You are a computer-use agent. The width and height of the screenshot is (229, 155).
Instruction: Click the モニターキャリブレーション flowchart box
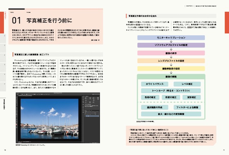(171, 38)
